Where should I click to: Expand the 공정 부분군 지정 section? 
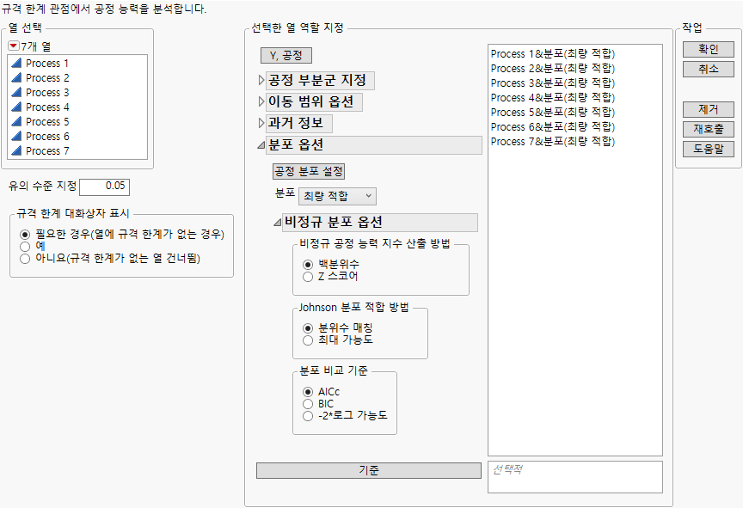(x=261, y=81)
